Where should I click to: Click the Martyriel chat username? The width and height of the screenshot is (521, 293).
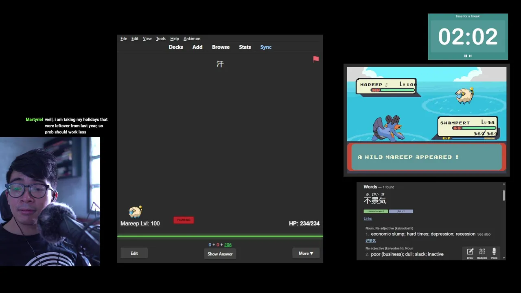[x=34, y=120]
